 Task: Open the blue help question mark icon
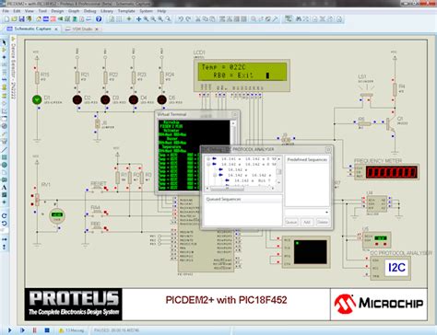tap(99, 19)
